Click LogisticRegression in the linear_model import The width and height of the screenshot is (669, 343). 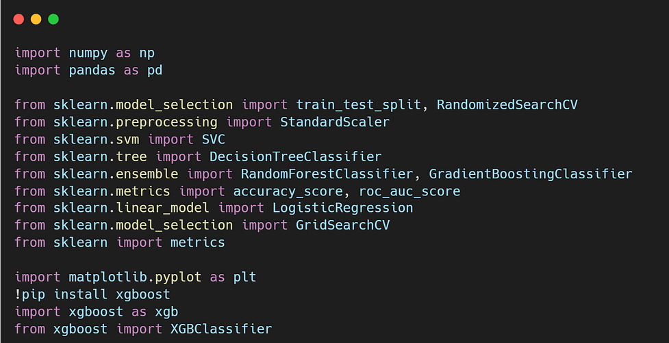tap(342, 208)
